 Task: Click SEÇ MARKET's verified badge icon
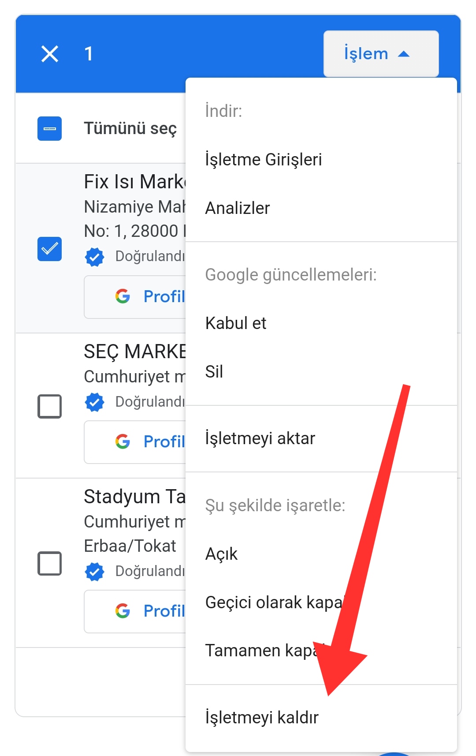pos(94,402)
